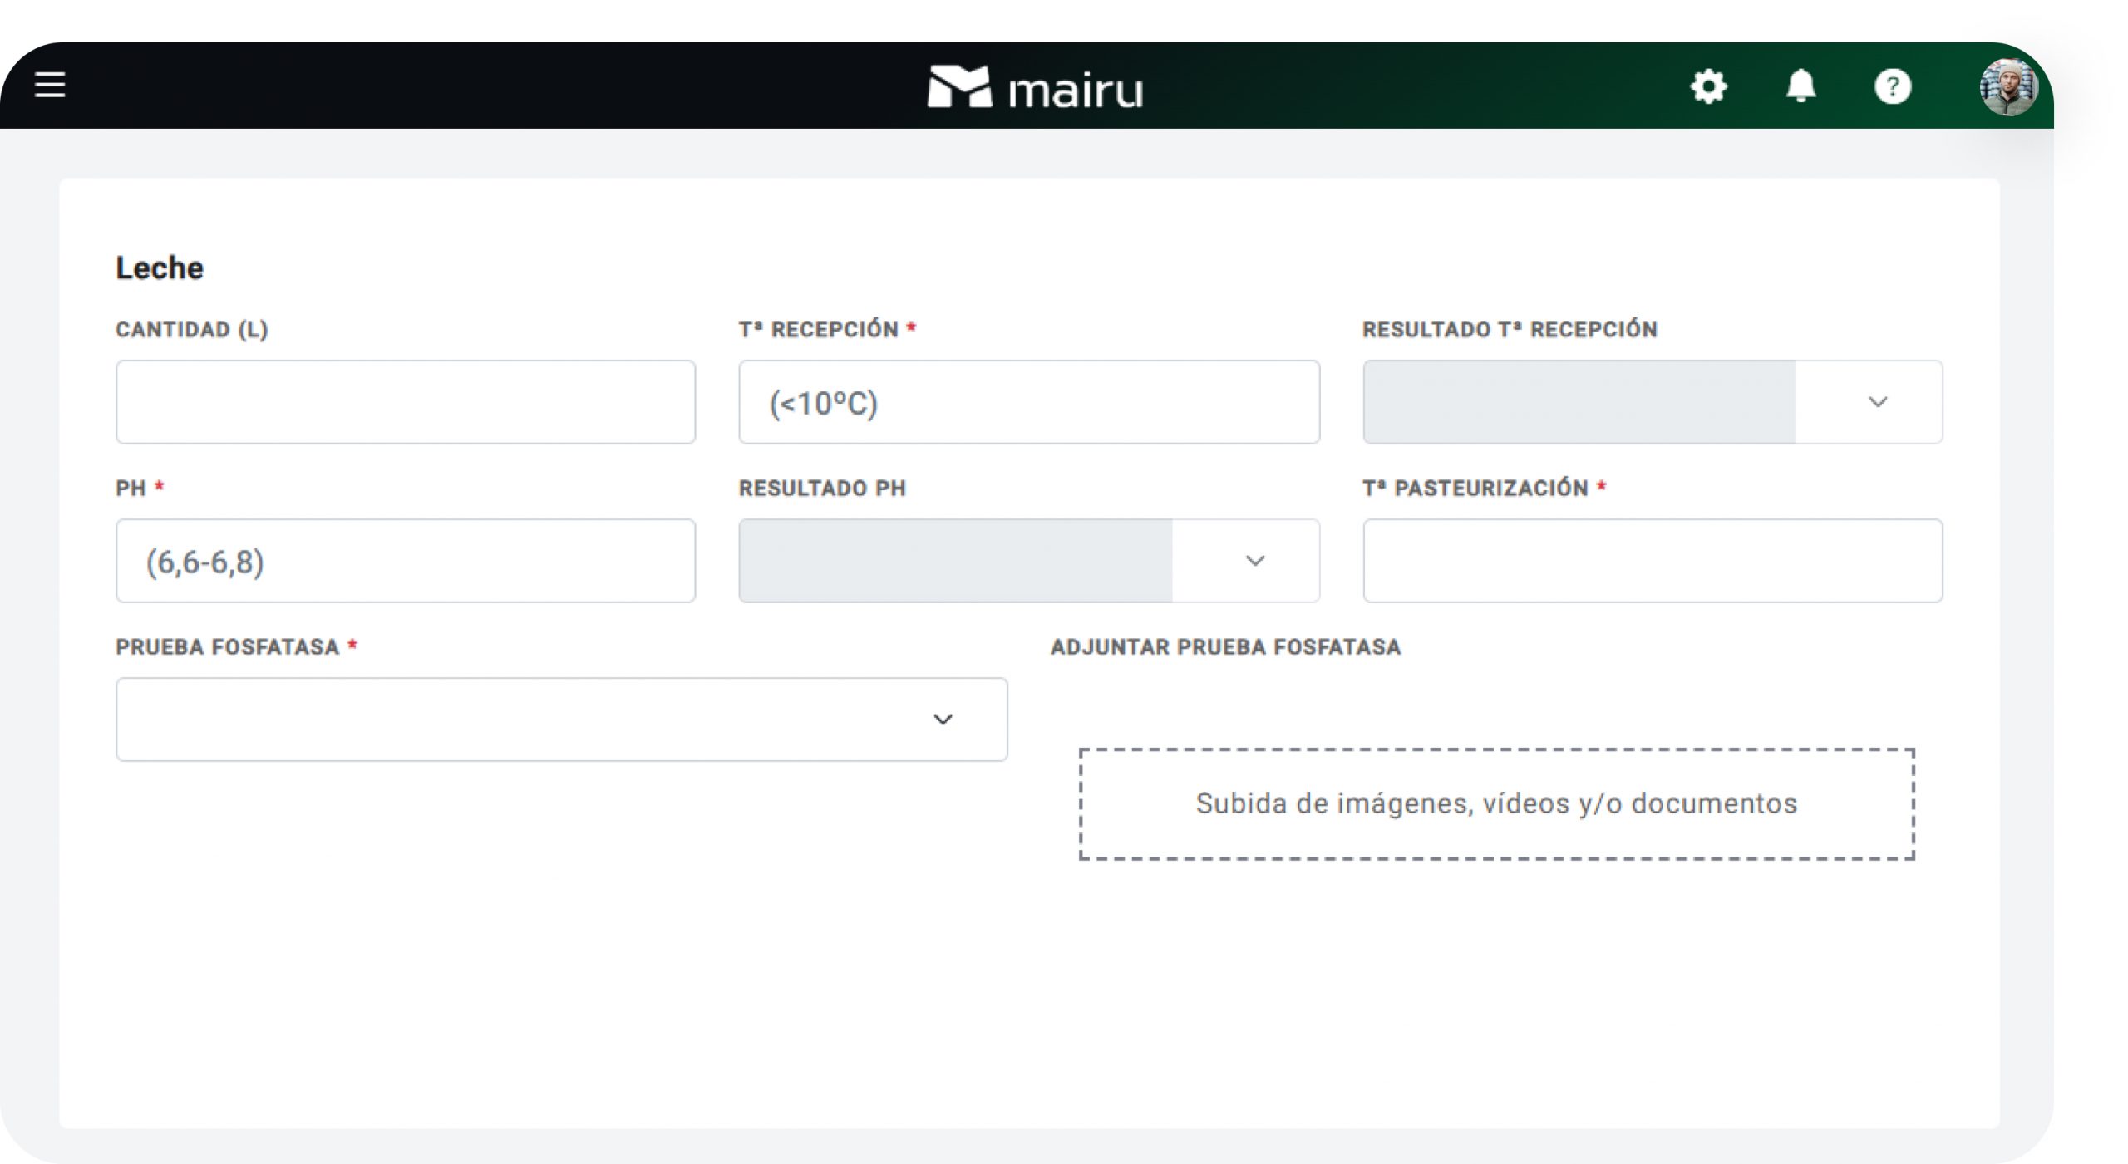Open the hamburger navigation menu

(x=50, y=85)
